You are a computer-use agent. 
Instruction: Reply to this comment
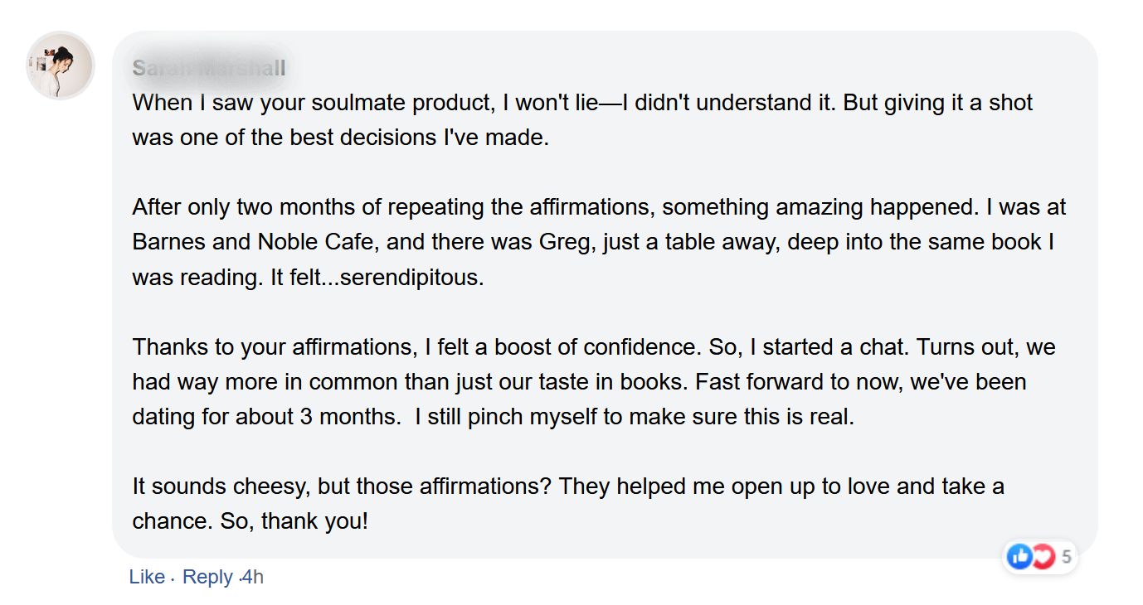point(207,577)
